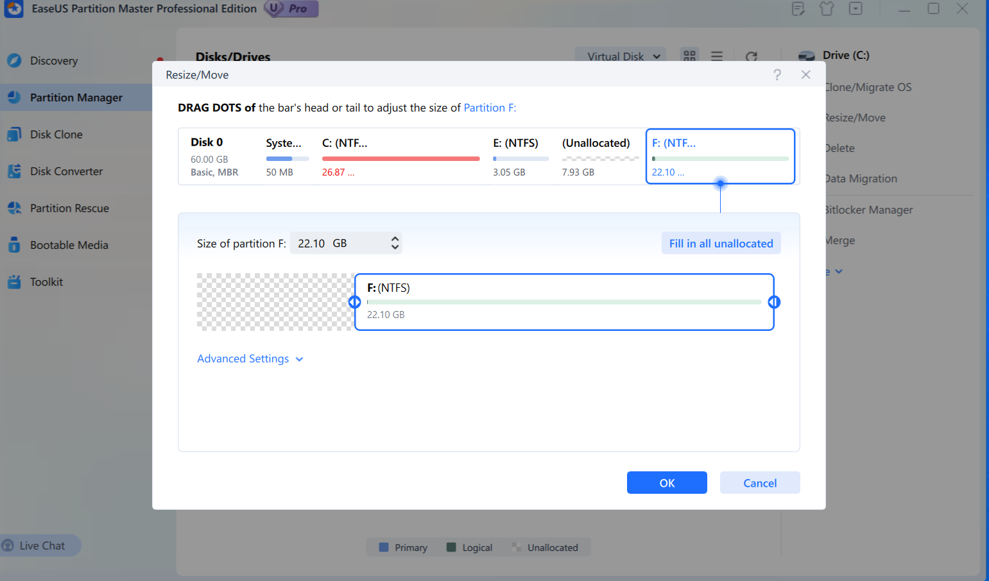This screenshot has width=989, height=581.
Task: Click the F: (NTFS) bar in size editor
Action: (x=564, y=302)
